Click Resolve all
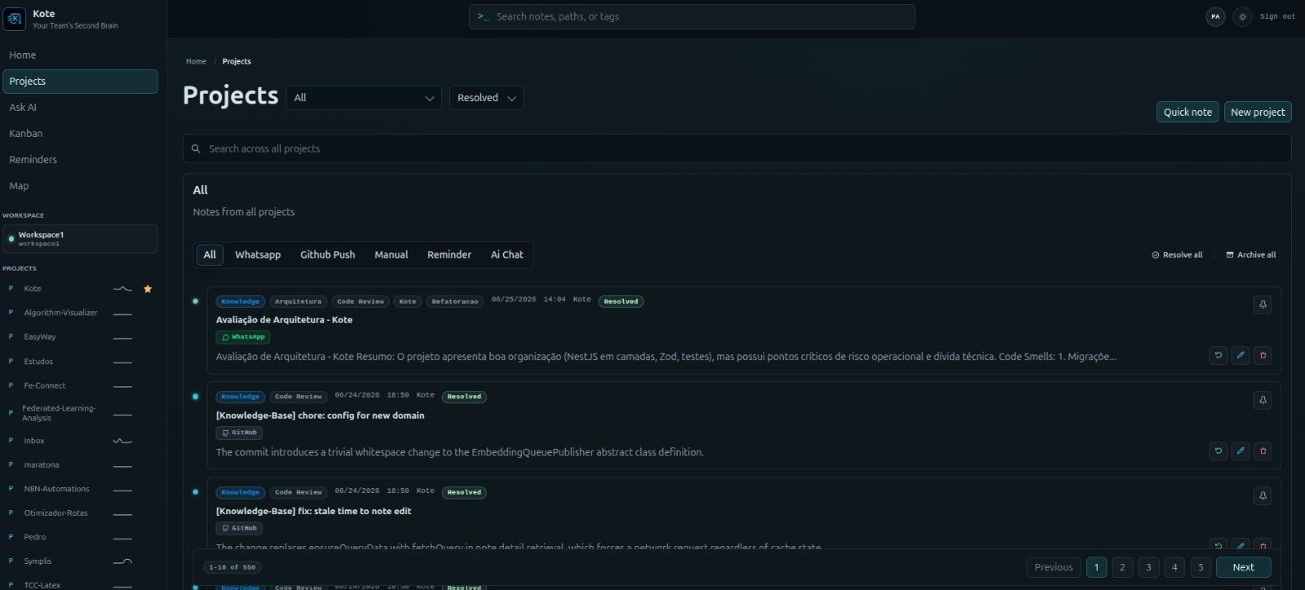 (x=1177, y=255)
